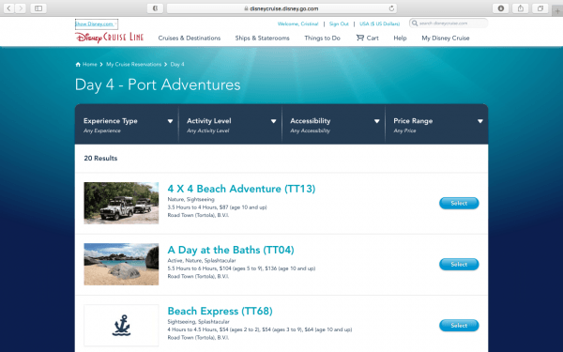The width and height of the screenshot is (563, 352).
Task: Select the 4 X 4 Beach Adventure excursion
Action: point(459,203)
